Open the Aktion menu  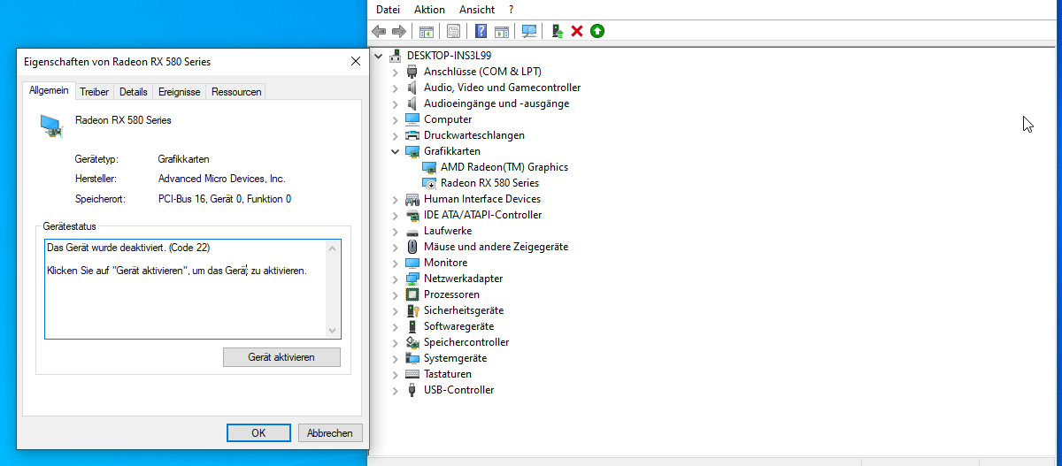point(429,10)
